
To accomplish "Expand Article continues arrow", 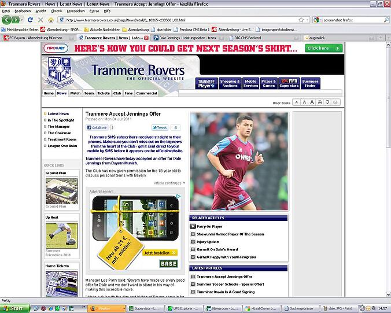I will tap(185, 183).
